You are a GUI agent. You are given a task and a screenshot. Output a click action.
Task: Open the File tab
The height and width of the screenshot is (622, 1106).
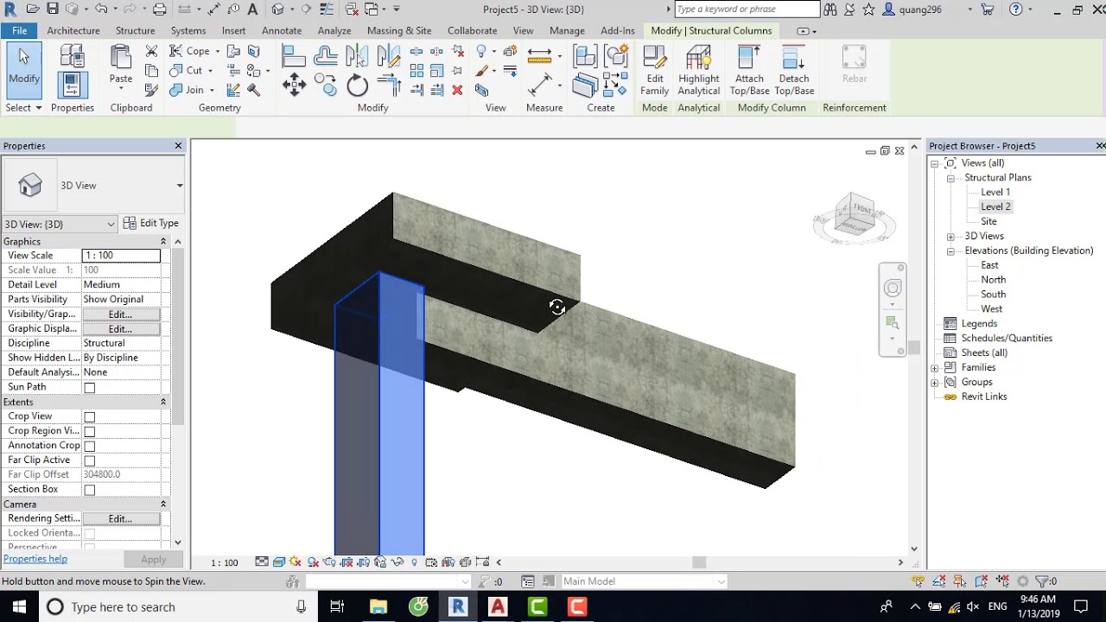pyautogui.click(x=19, y=30)
